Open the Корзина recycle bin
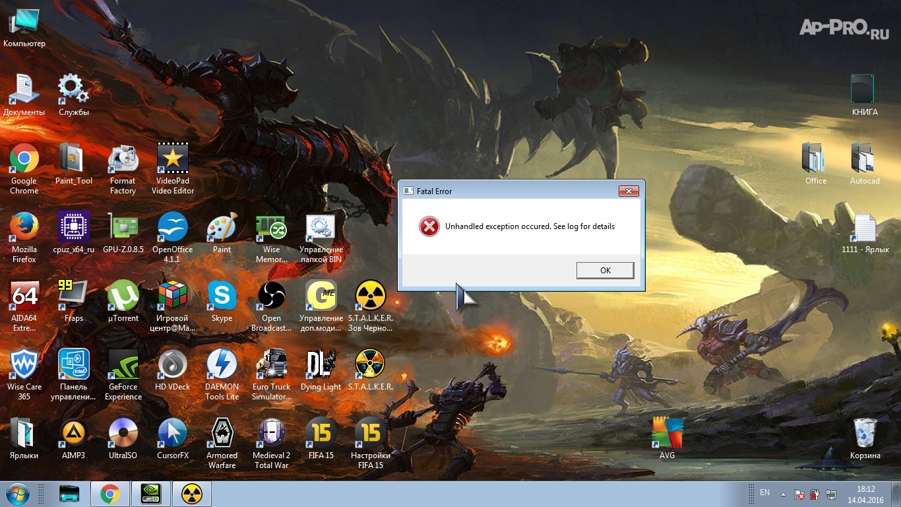The image size is (901, 507). (x=865, y=440)
